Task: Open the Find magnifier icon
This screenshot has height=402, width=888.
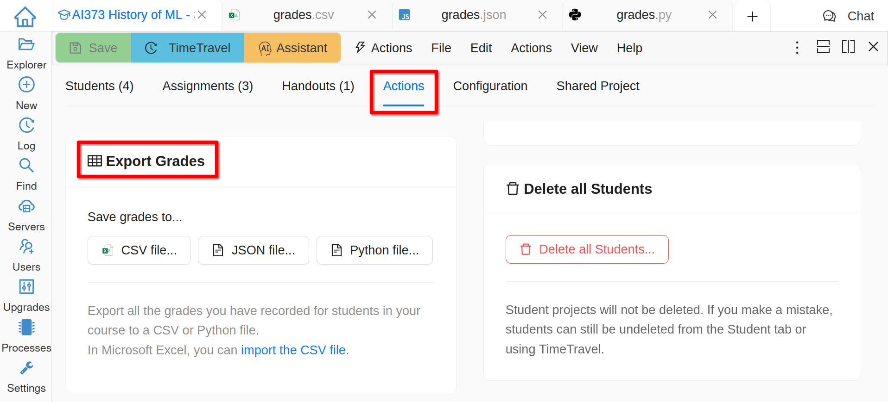Action: (x=26, y=166)
